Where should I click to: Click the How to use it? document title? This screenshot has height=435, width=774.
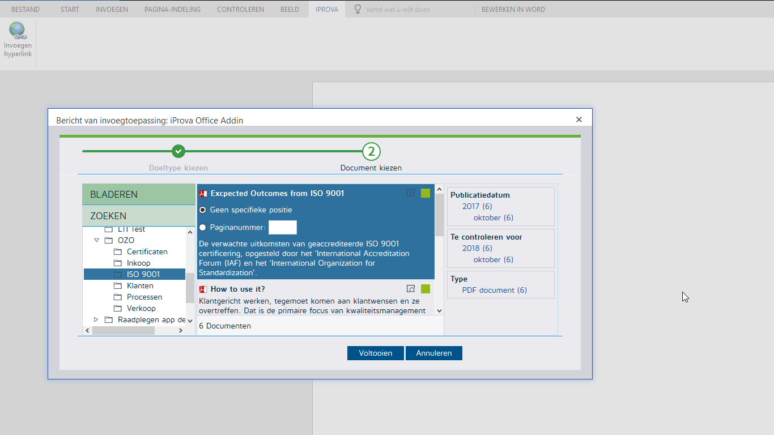coord(238,289)
